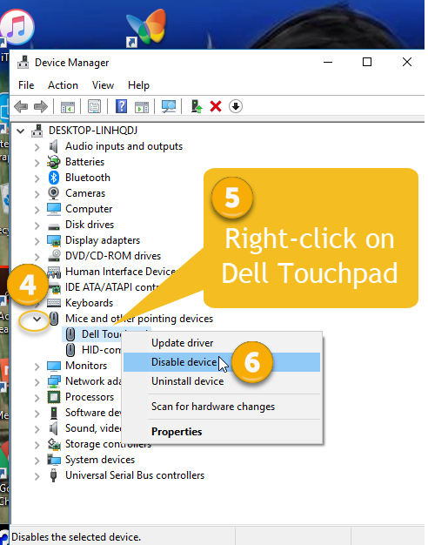Expand the System devices category
428x545 pixels.
click(x=37, y=461)
